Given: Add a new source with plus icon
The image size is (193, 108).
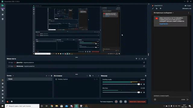Looking at the screenshot, I should 93,76.
